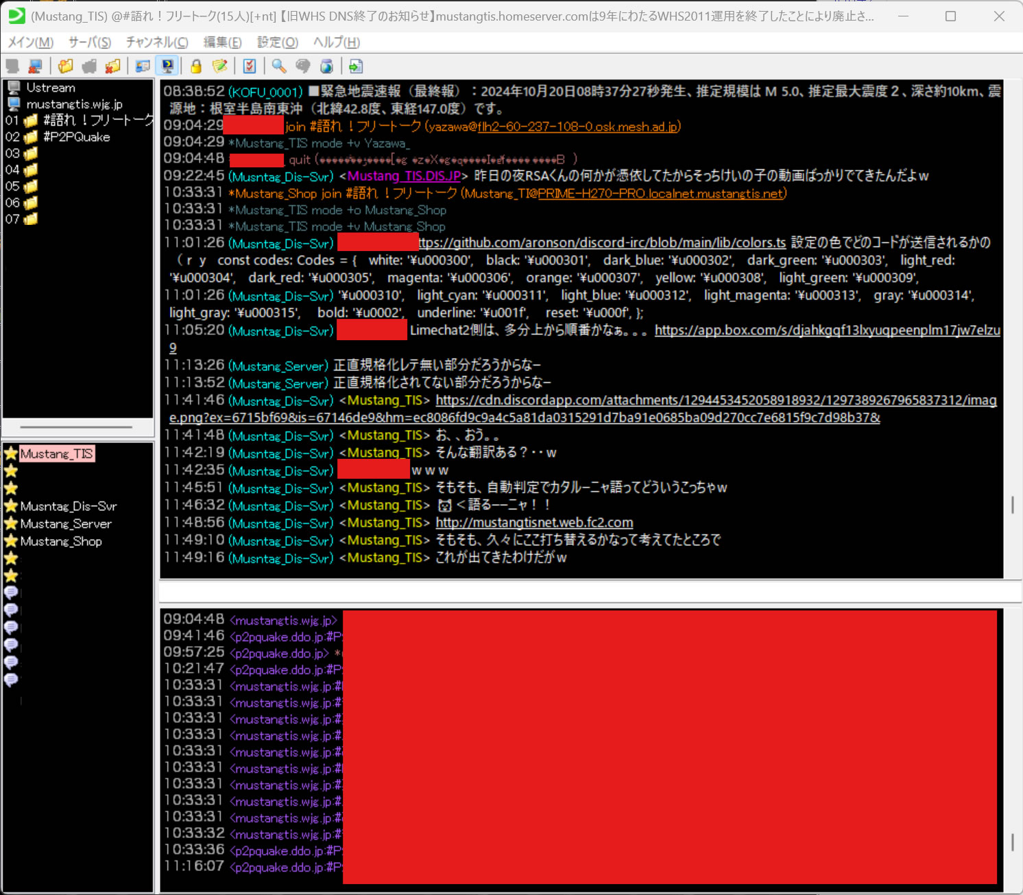This screenshot has width=1023, height=895.
Task: Click the chat log vertical scrollbar
Action: [1012, 505]
